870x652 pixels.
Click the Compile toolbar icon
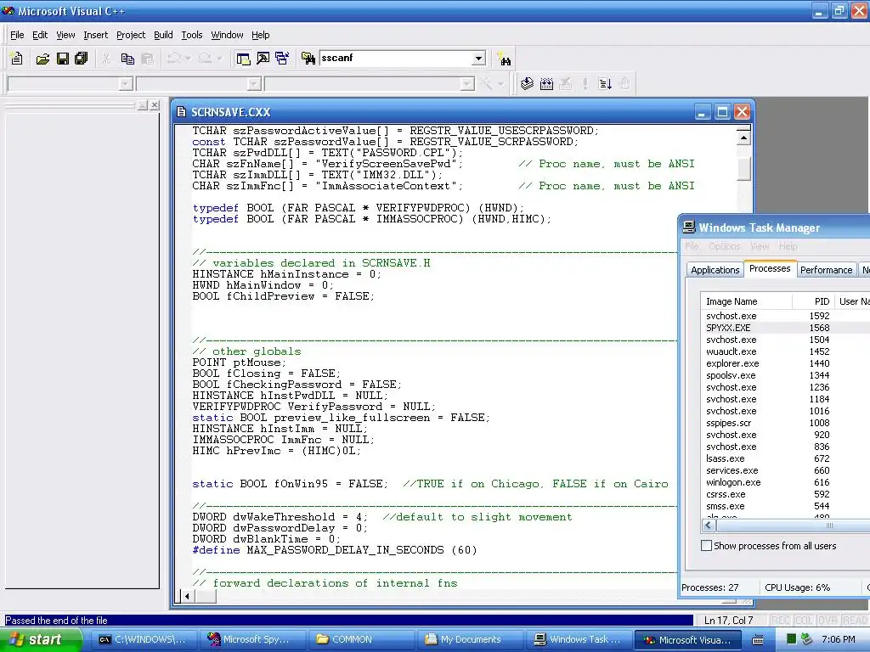(x=527, y=84)
